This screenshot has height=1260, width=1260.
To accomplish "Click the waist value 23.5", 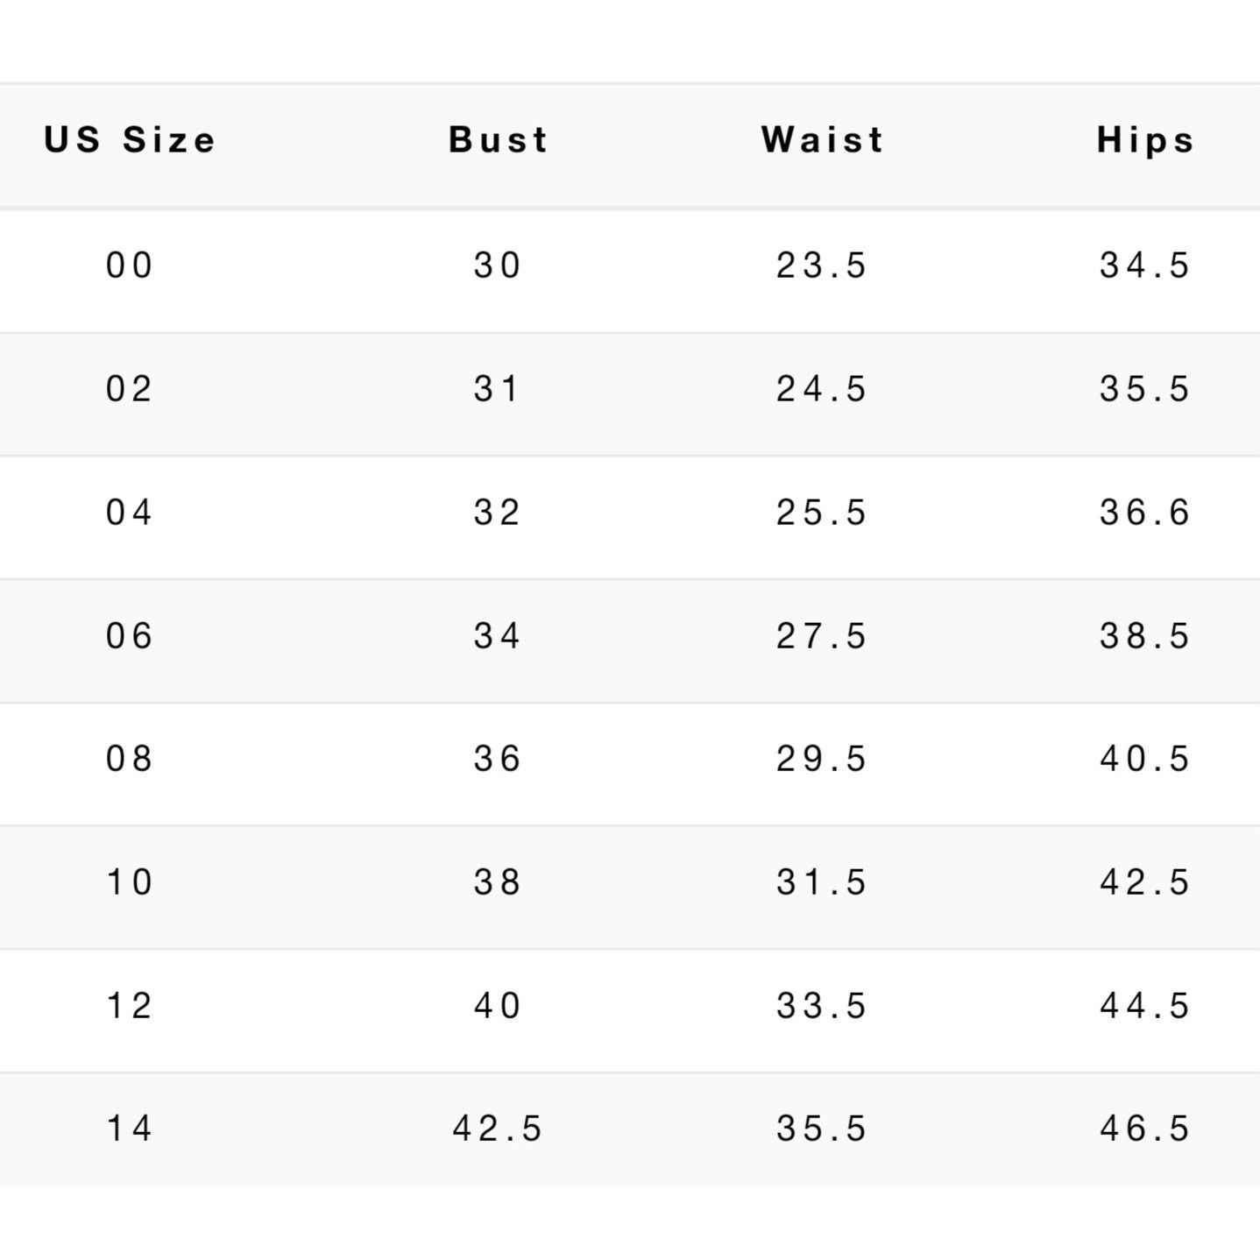I will point(822,265).
